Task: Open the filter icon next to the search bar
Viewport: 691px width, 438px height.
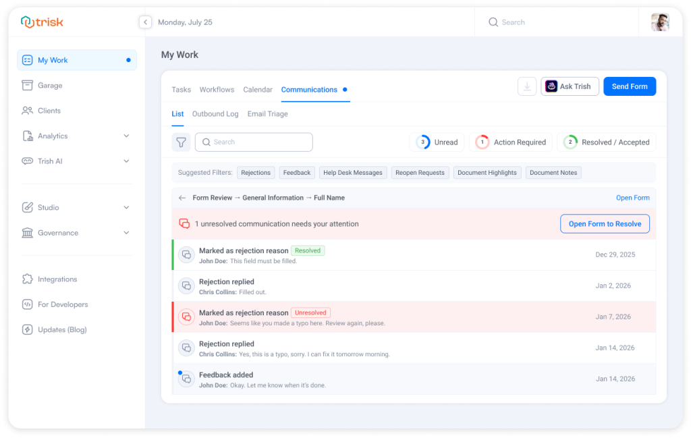Action: point(181,142)
